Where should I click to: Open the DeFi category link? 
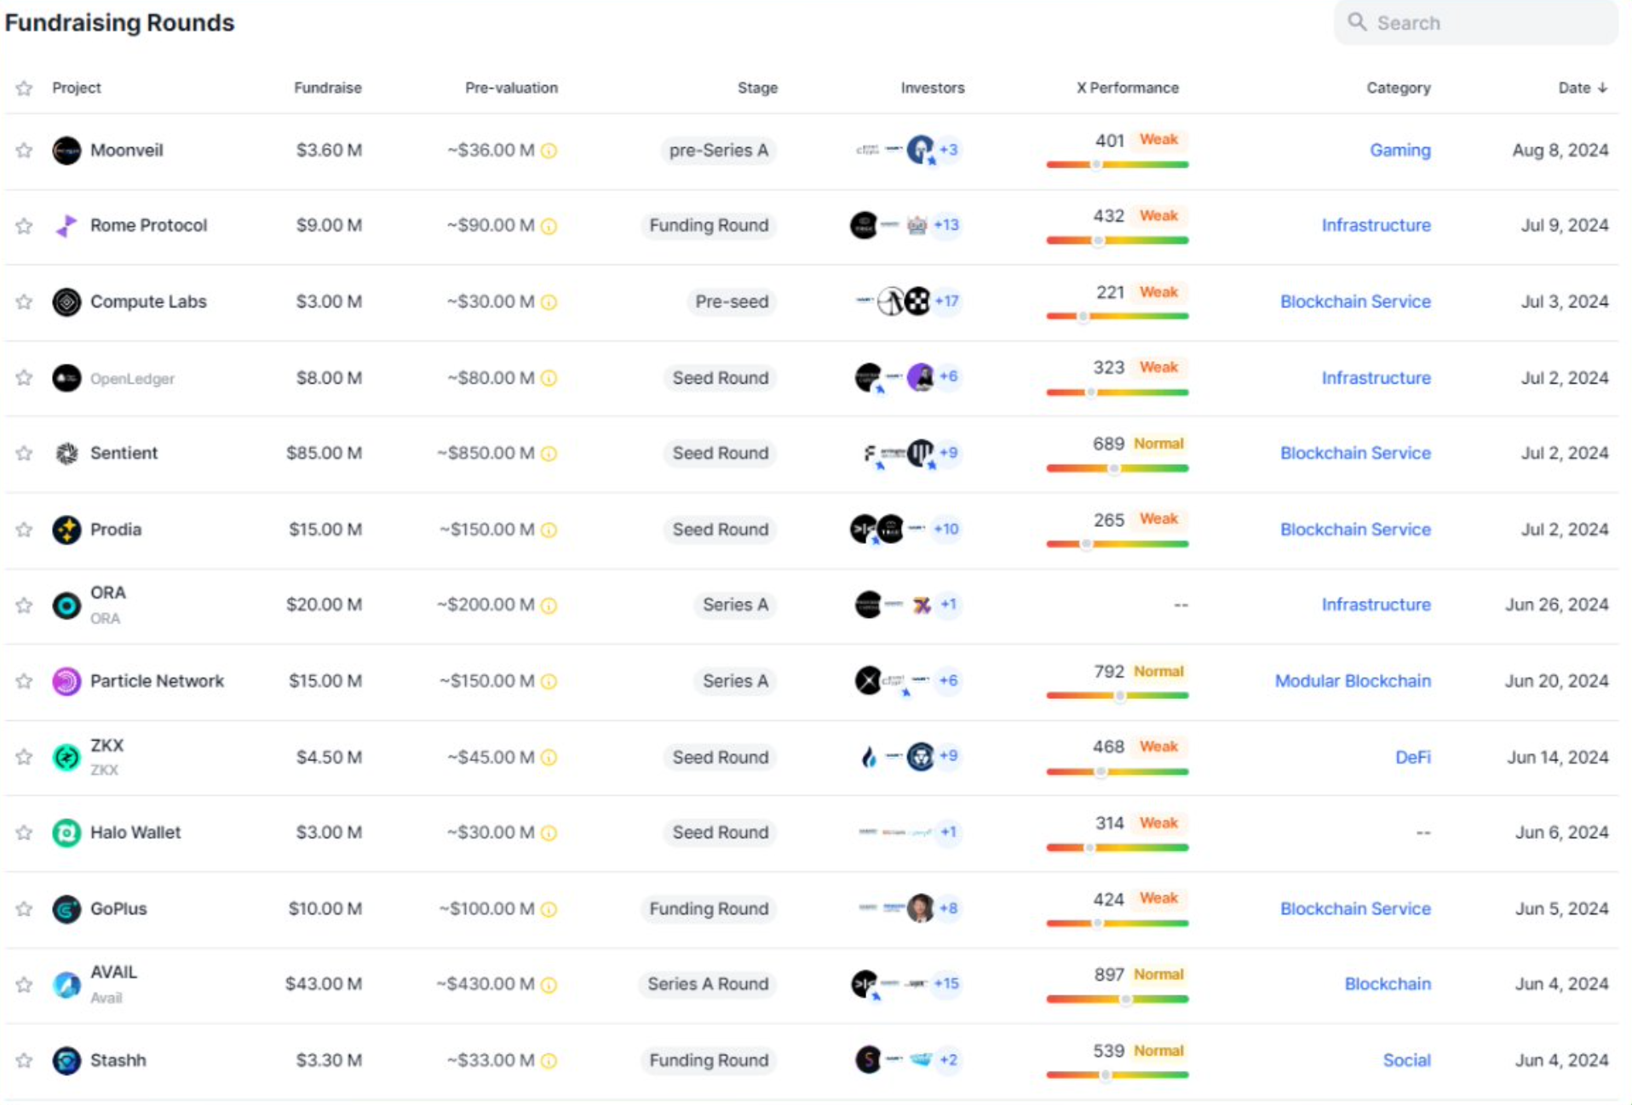pos(1413,757)
